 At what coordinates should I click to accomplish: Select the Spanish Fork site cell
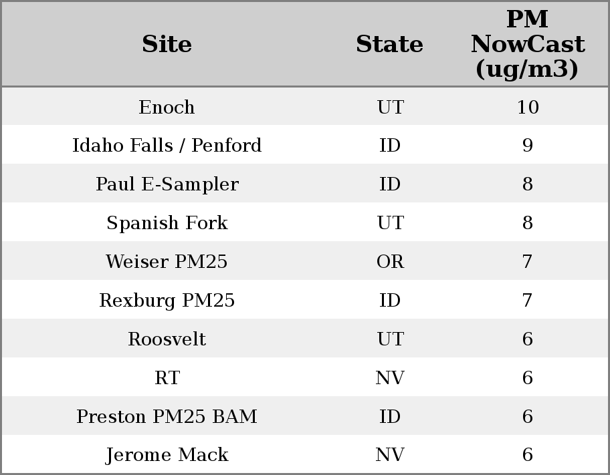tap(167, 223)
